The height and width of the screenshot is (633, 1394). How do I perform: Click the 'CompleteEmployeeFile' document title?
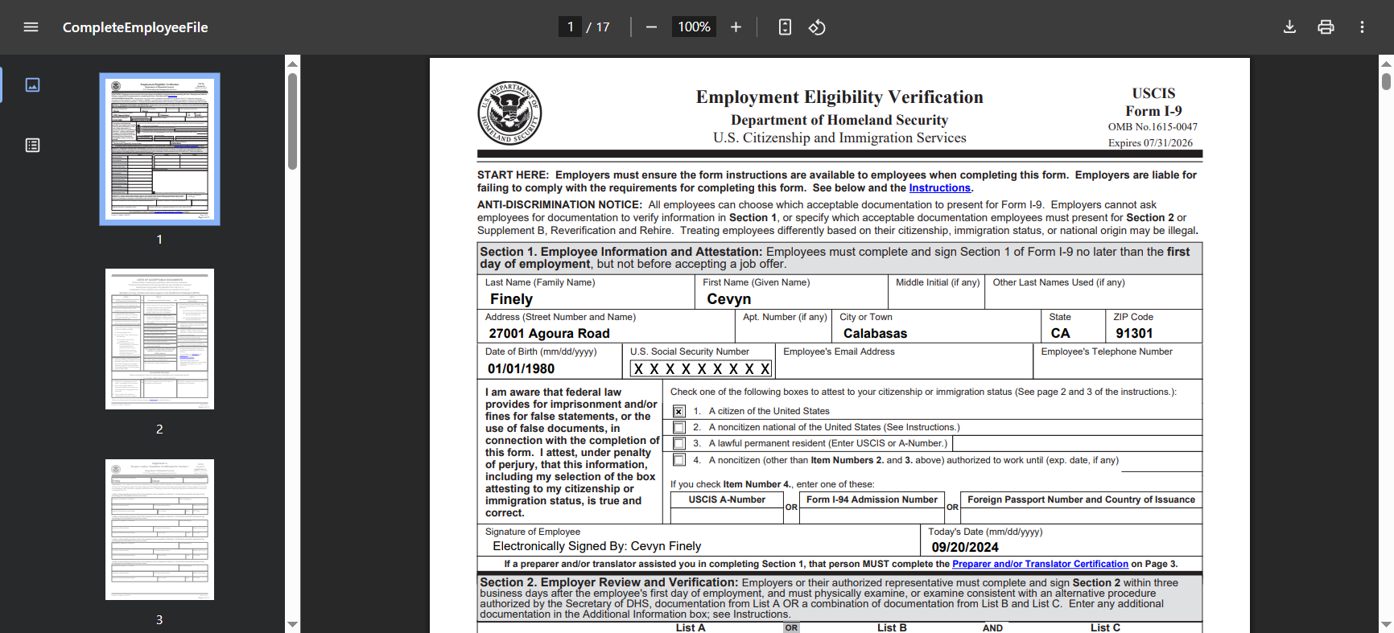tap(135, 27)
